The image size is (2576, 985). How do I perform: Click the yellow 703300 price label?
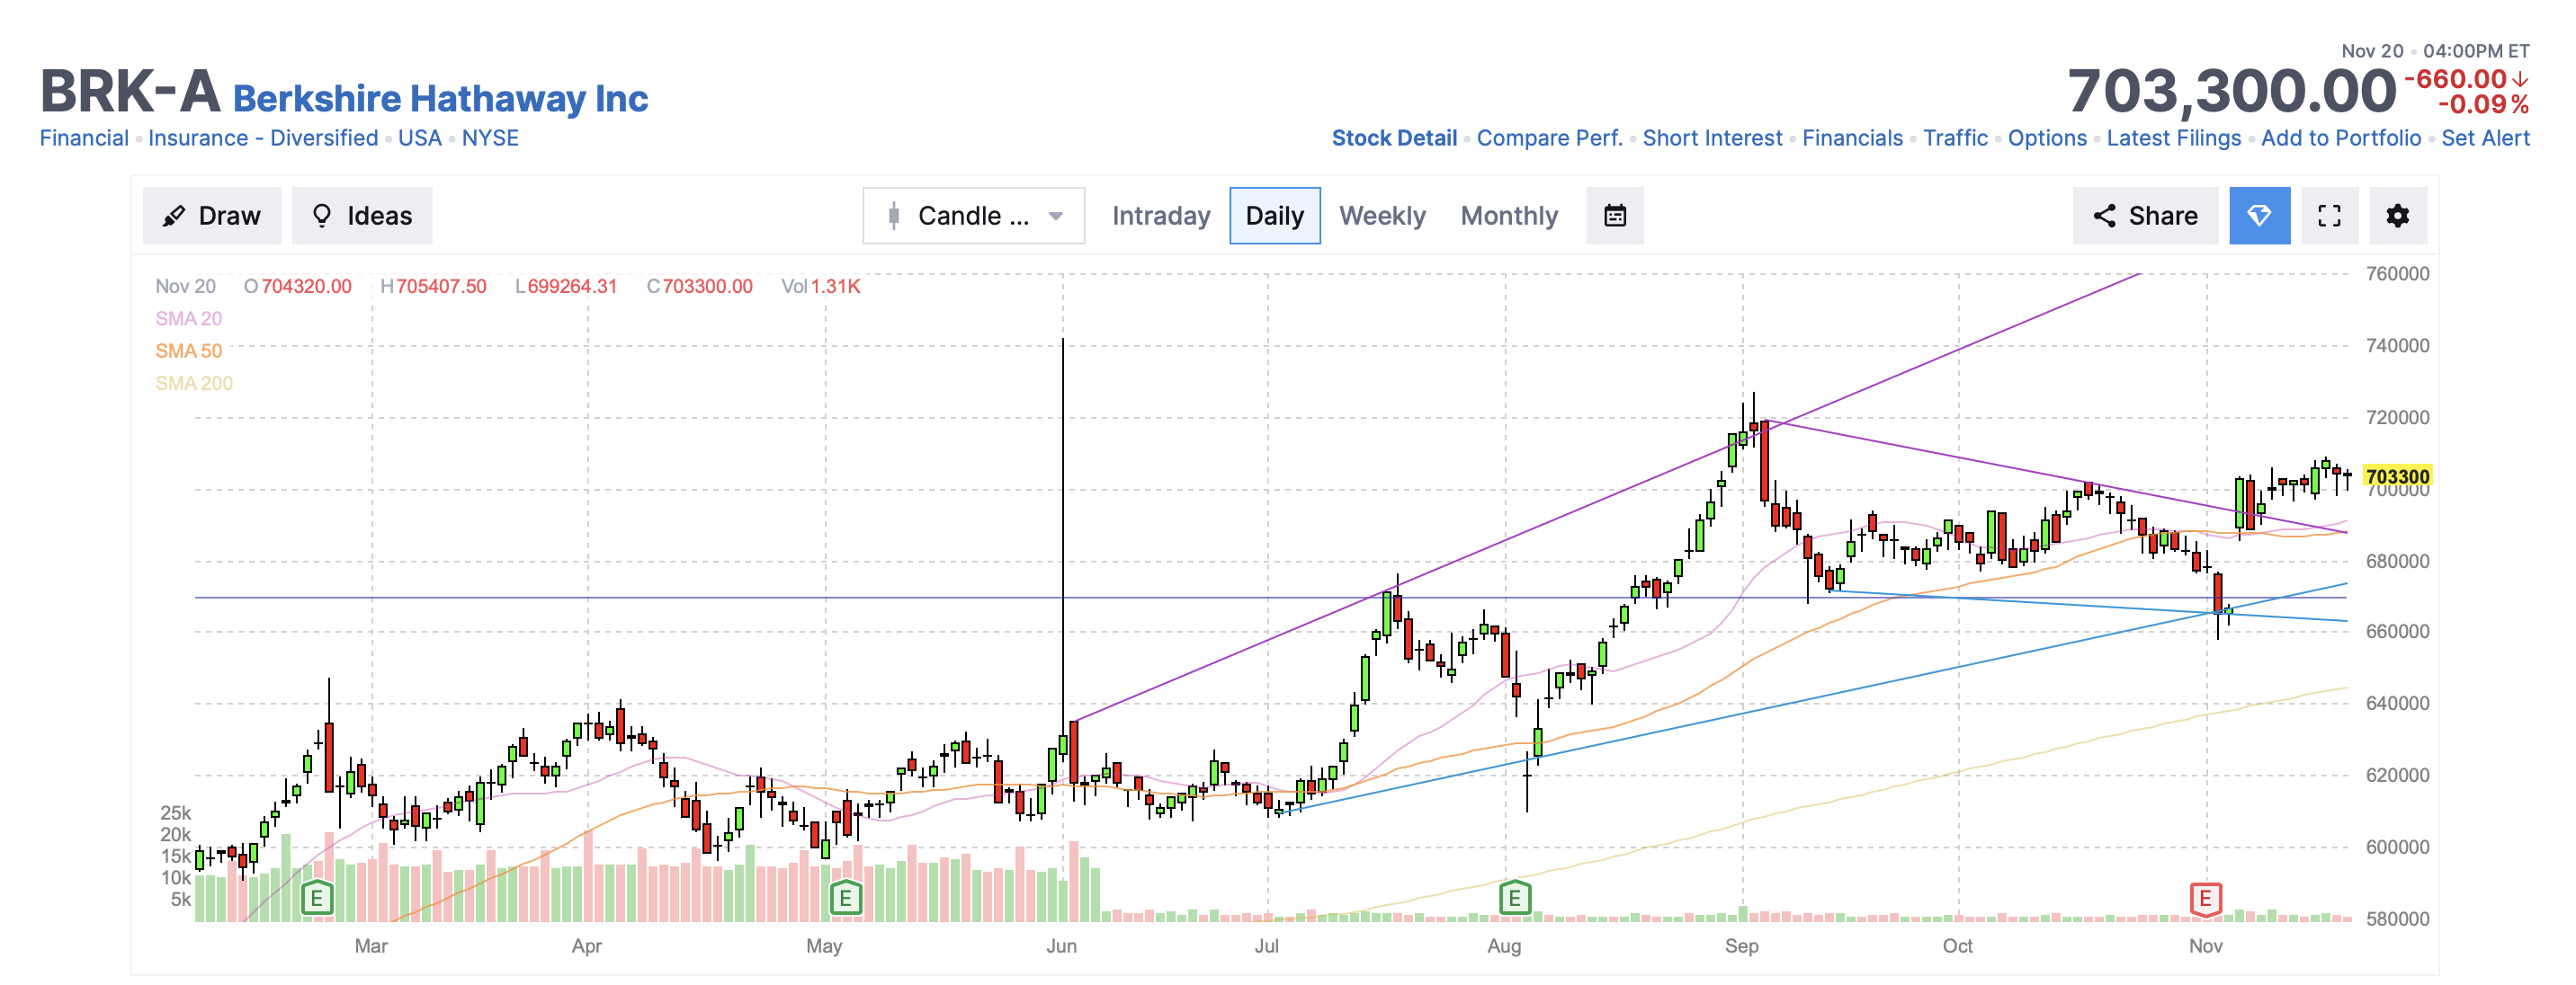pos(2396,476)
